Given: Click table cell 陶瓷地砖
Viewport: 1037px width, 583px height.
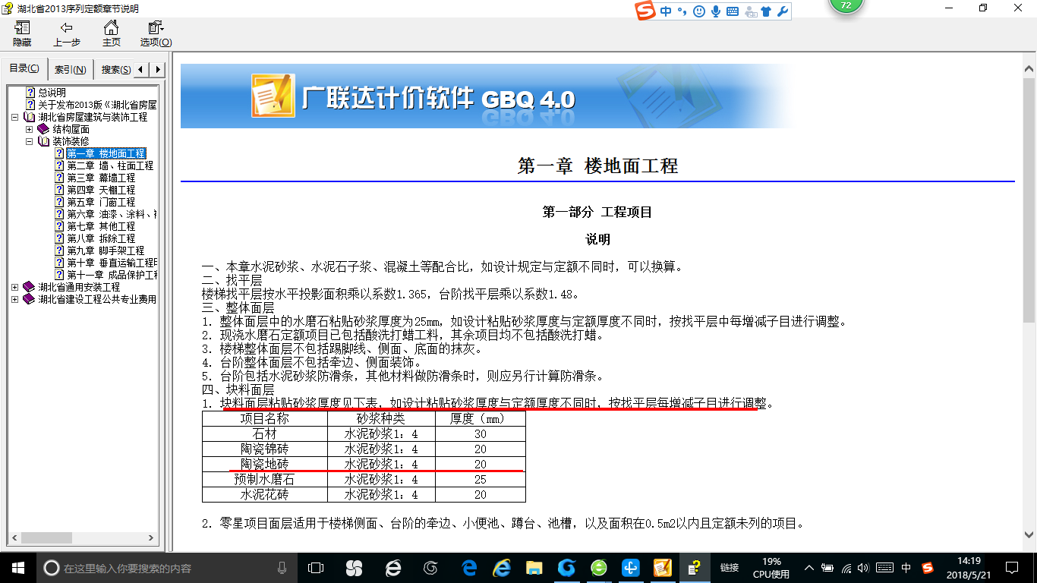Looking at the screenshot, I should [265, 465].
